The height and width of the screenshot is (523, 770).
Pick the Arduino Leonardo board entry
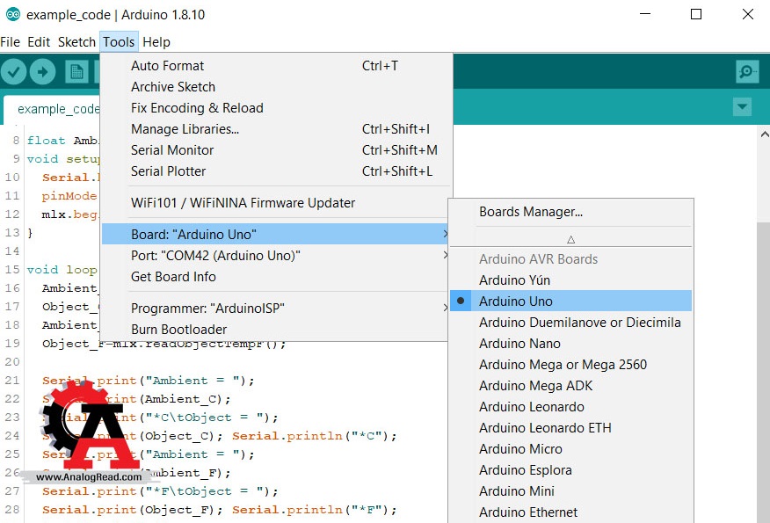[570, 407]
